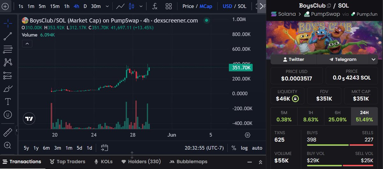Toggle percent scale on price axis
383x169 pixels.
[x=234, y=148]
